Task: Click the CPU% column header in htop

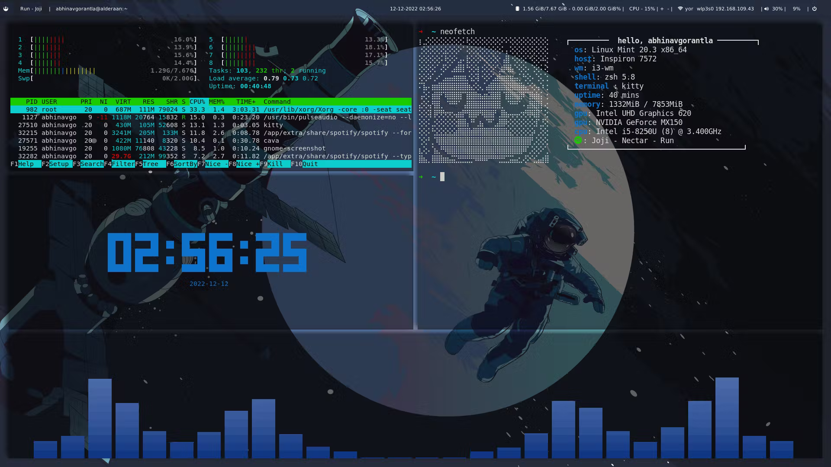Action: (197, 102)
